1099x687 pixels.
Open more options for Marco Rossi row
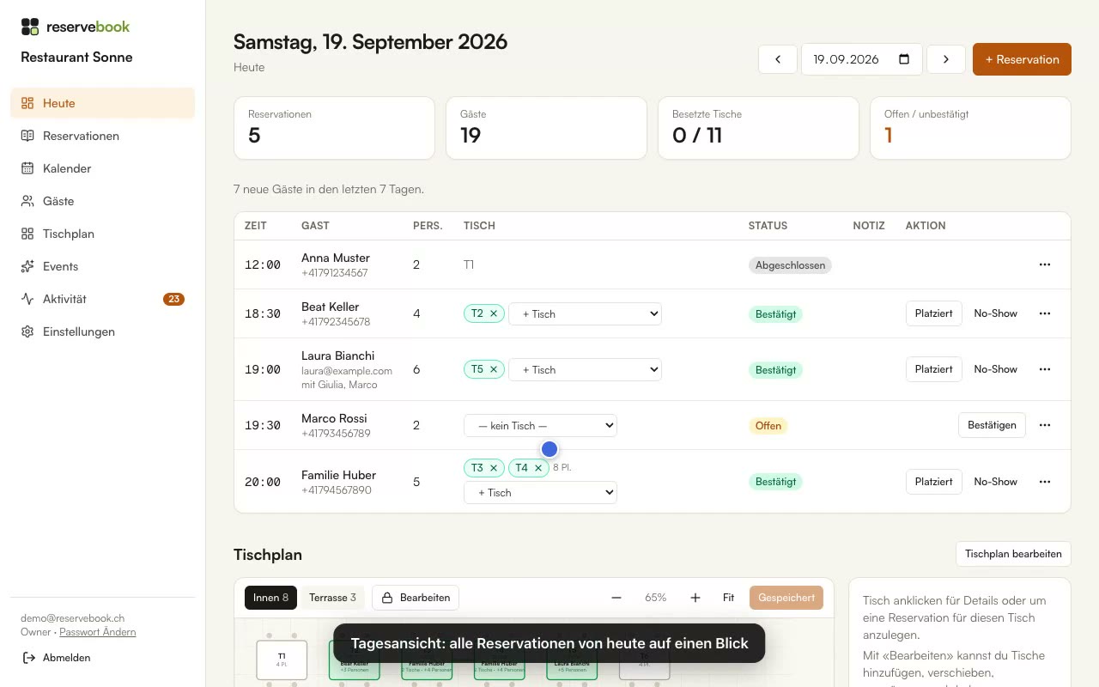(1045, 425)
